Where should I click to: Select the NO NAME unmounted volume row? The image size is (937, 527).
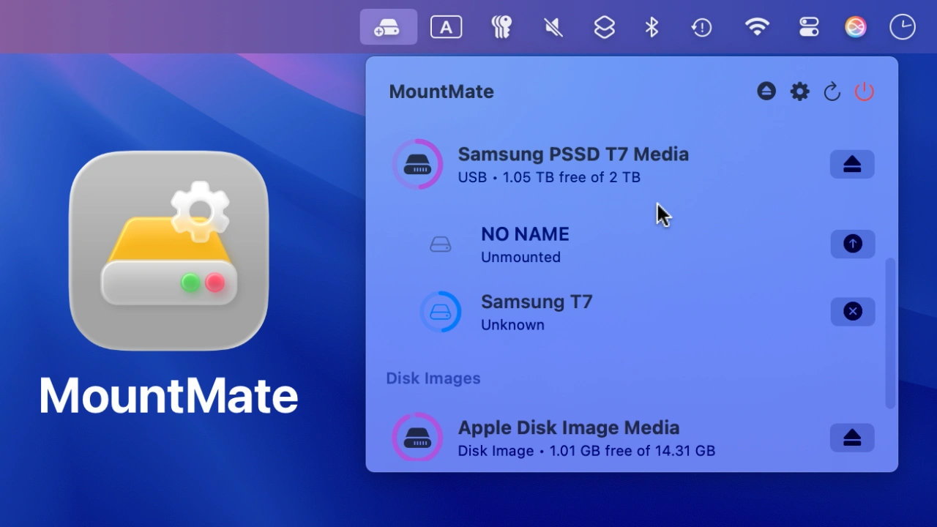(x=525, y=244)
